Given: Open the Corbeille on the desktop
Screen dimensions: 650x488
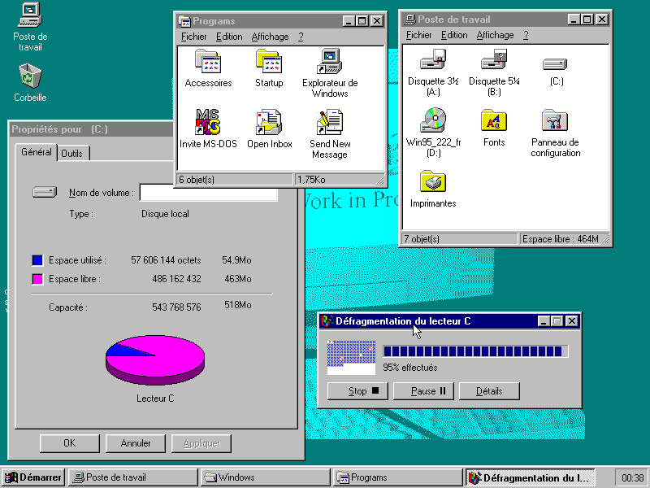Looking at the screenshot, I should (30, 76).
